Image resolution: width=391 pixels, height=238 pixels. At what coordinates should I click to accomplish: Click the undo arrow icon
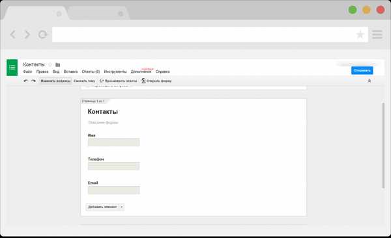pyautogui.click(x=25, y=81)
